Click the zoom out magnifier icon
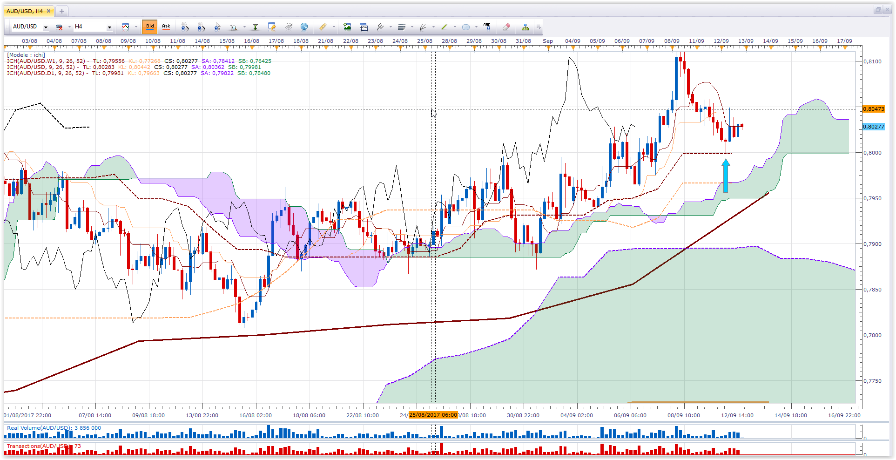Screen dimensions: 896x460 point(201,27)
